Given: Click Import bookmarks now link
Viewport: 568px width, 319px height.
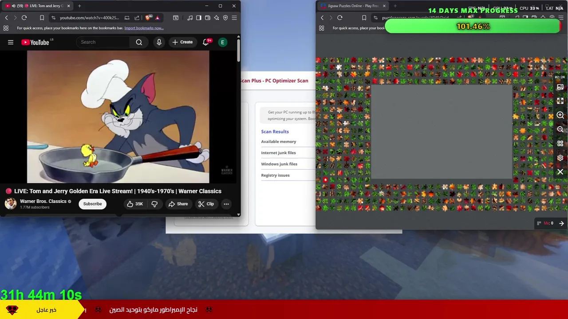Looking at the screenshot, I should point(144,28).
